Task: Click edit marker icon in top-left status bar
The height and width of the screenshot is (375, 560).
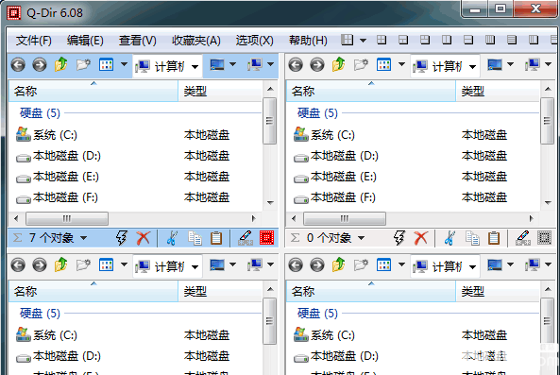Action: point(246,238)
